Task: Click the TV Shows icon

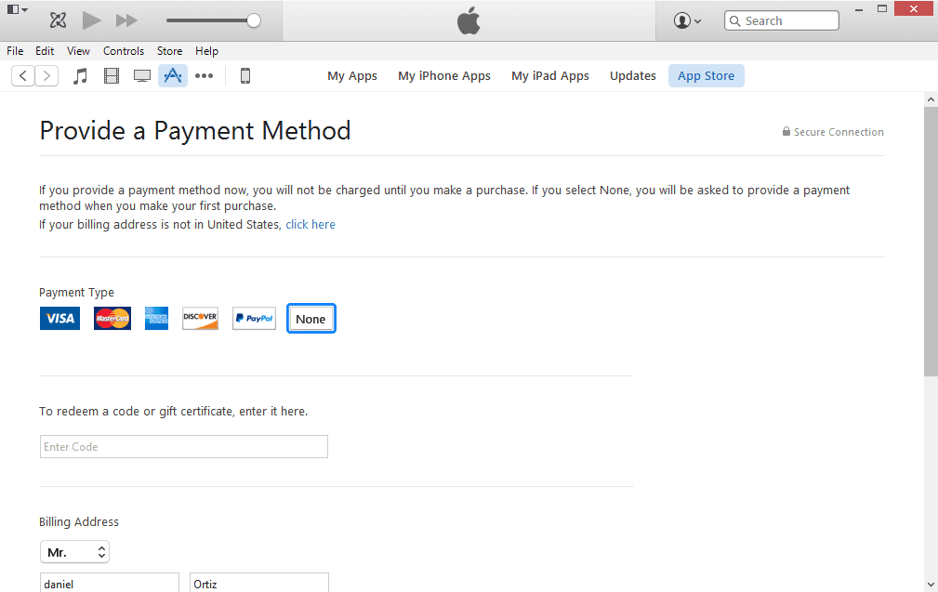Action: 141,75
